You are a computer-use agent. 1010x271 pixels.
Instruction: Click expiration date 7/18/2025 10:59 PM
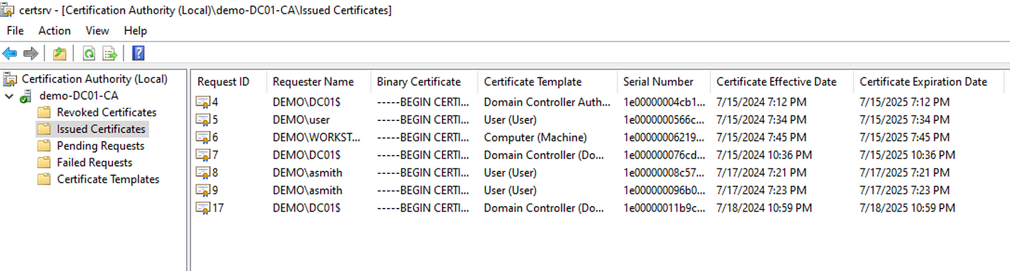pos(907,208)
